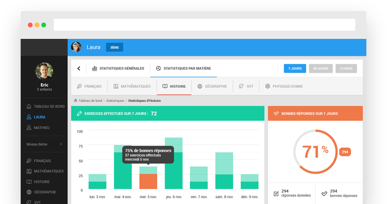The width and height of the screenshot is (387, 204).
Task: Select the 7 jours period
Action: [x=295, y=69]
